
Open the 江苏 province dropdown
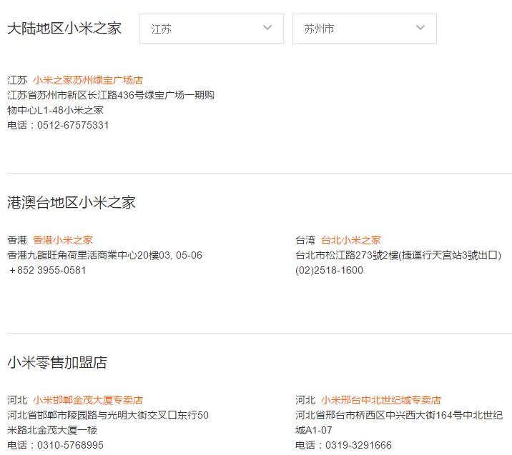click(x=211, y=29)
